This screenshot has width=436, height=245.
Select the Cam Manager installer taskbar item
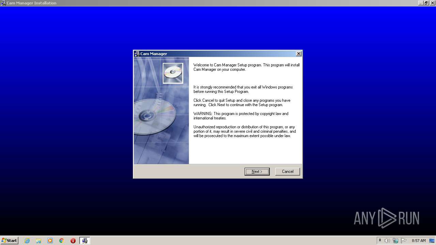tap(84, 241)
